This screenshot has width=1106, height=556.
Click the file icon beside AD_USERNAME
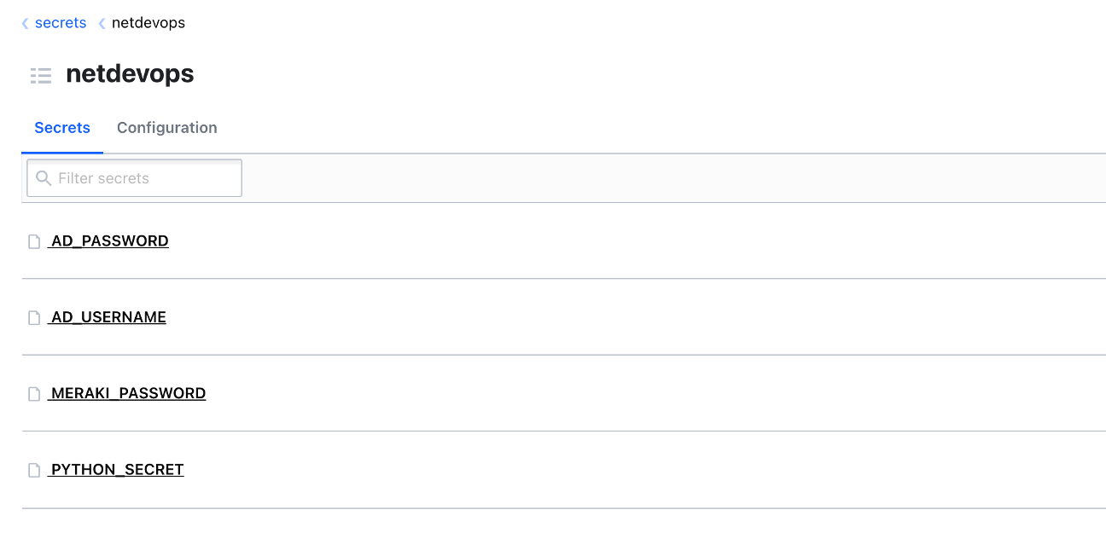pyautogui.click(x=34, y=317)
